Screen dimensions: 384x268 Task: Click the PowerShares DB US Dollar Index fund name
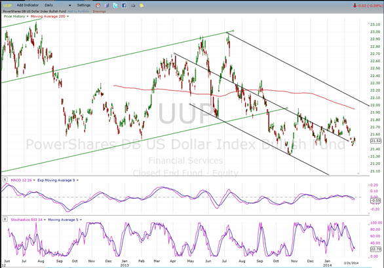point(34,11)
